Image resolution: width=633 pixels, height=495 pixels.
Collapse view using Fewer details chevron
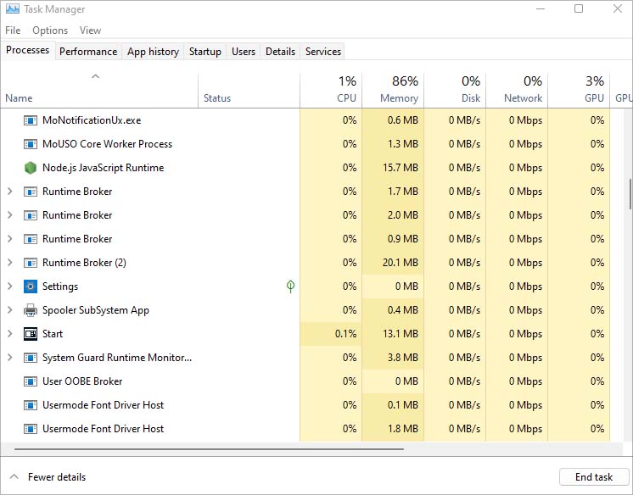(x=14, y=477)
